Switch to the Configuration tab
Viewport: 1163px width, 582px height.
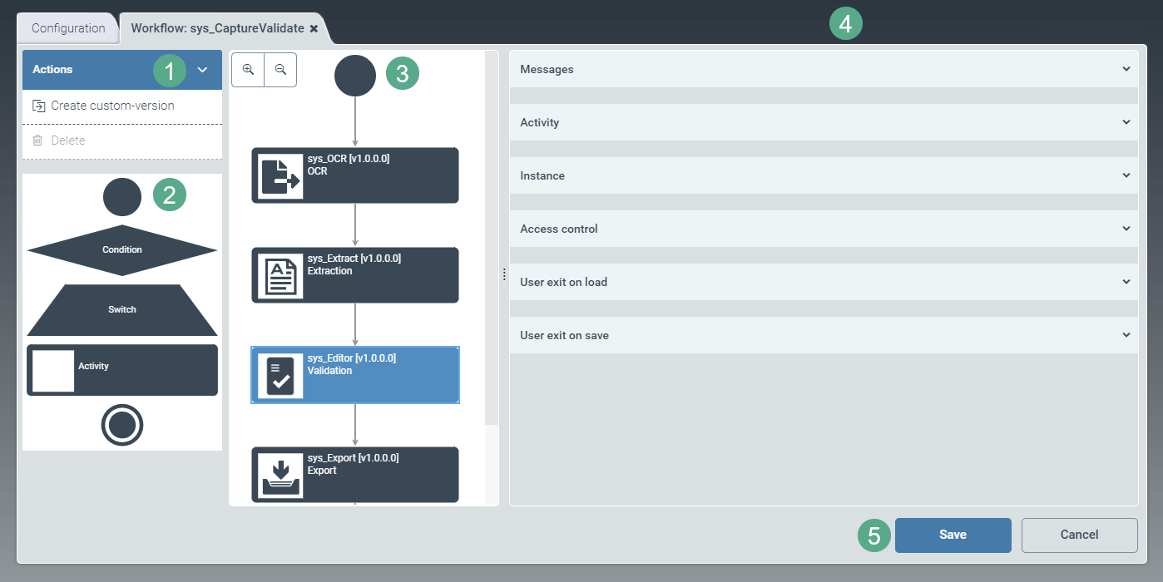coord(67,27)
